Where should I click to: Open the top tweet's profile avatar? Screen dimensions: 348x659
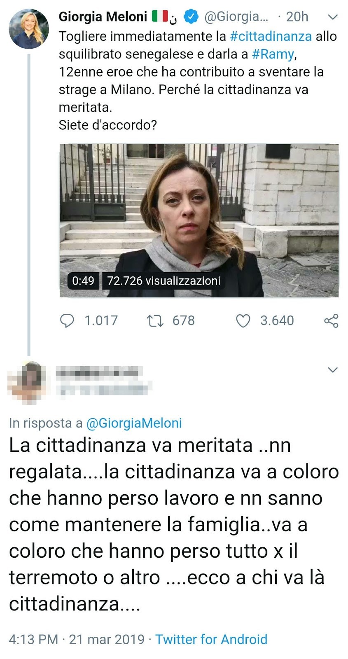coord(29,29)
